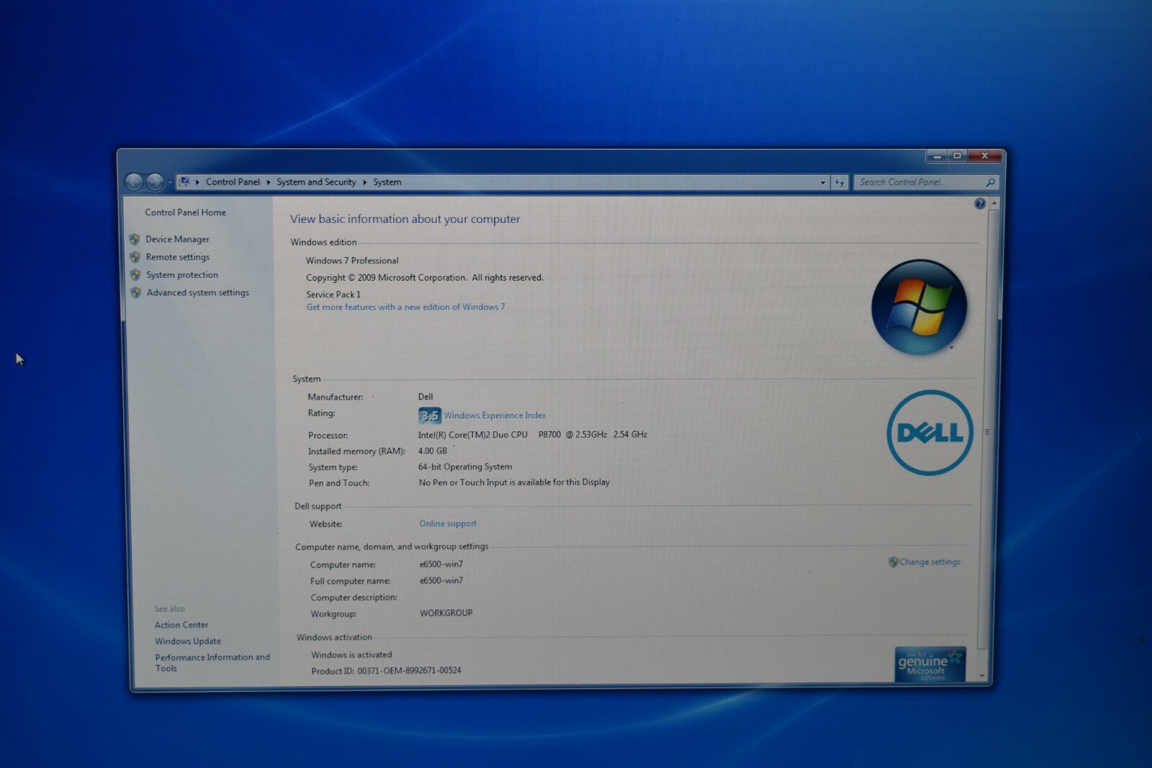Click shield icon beside Advanced system settings

pyautogui.click(x=136, y=293)
